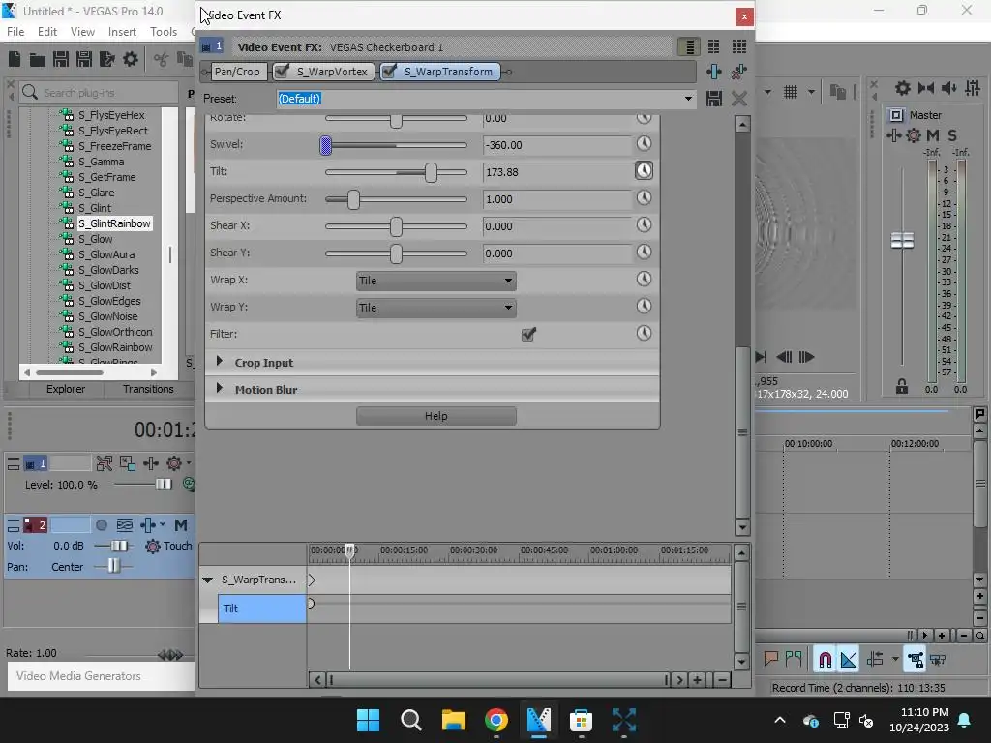Collapse the S_WarpTrans... keyframe lane
991x743 pixels.
coord(208,580)
